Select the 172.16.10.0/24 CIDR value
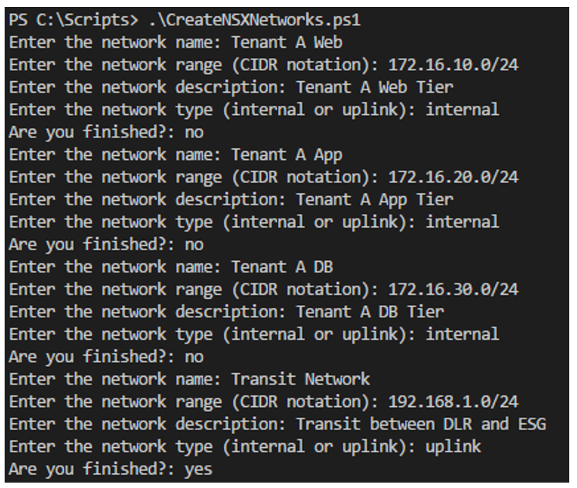Screen dimensions: 577x488 coord(453,65)
